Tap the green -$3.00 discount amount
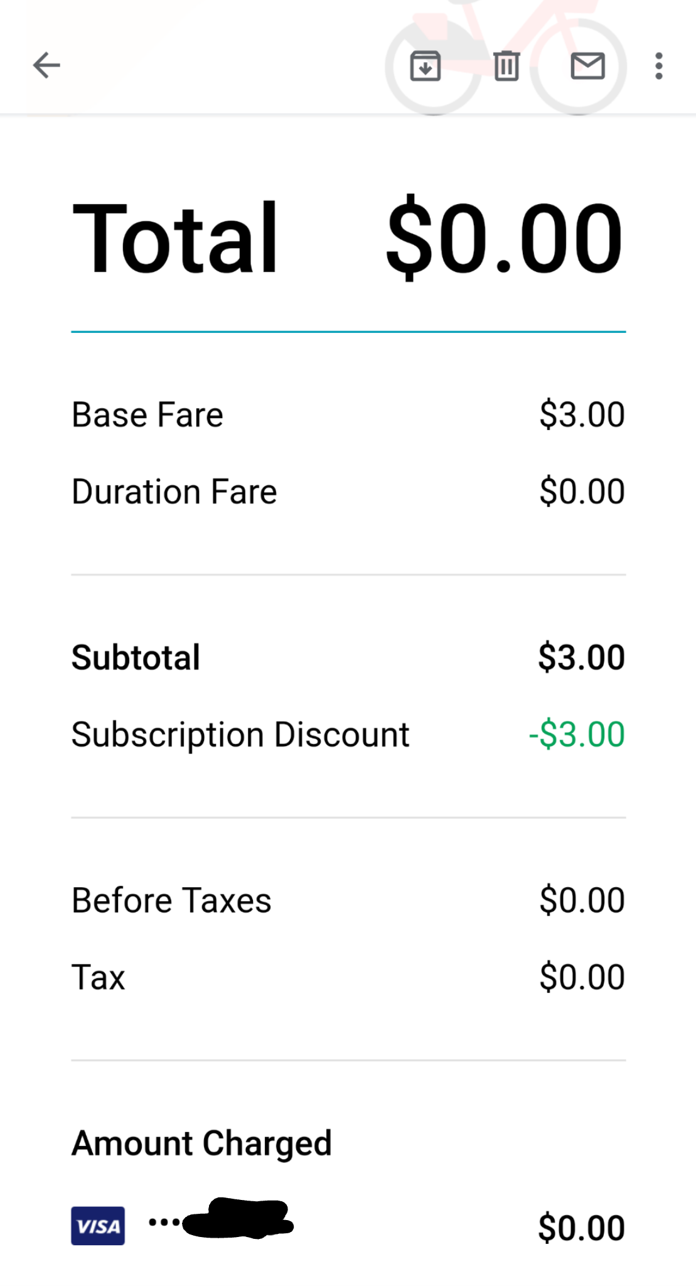 click(x=577, y=735)
